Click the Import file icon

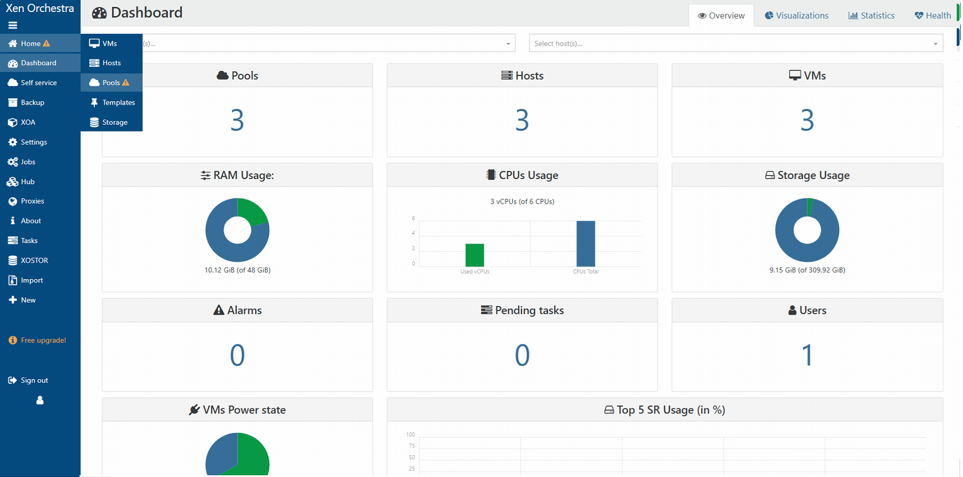(13, 280)
